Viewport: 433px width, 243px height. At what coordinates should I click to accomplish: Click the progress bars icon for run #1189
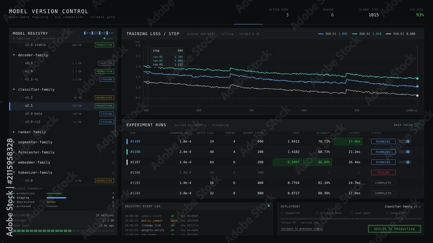[x=404, y=141]
